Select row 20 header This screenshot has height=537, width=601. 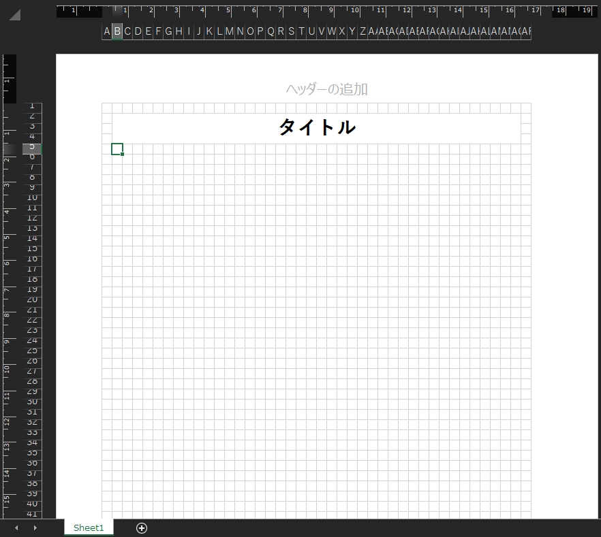(32, 300)
